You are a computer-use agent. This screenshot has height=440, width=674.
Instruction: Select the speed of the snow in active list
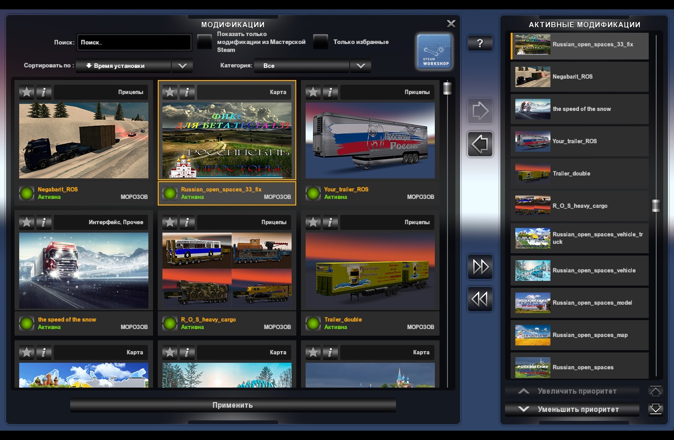[x=579, y=109]
